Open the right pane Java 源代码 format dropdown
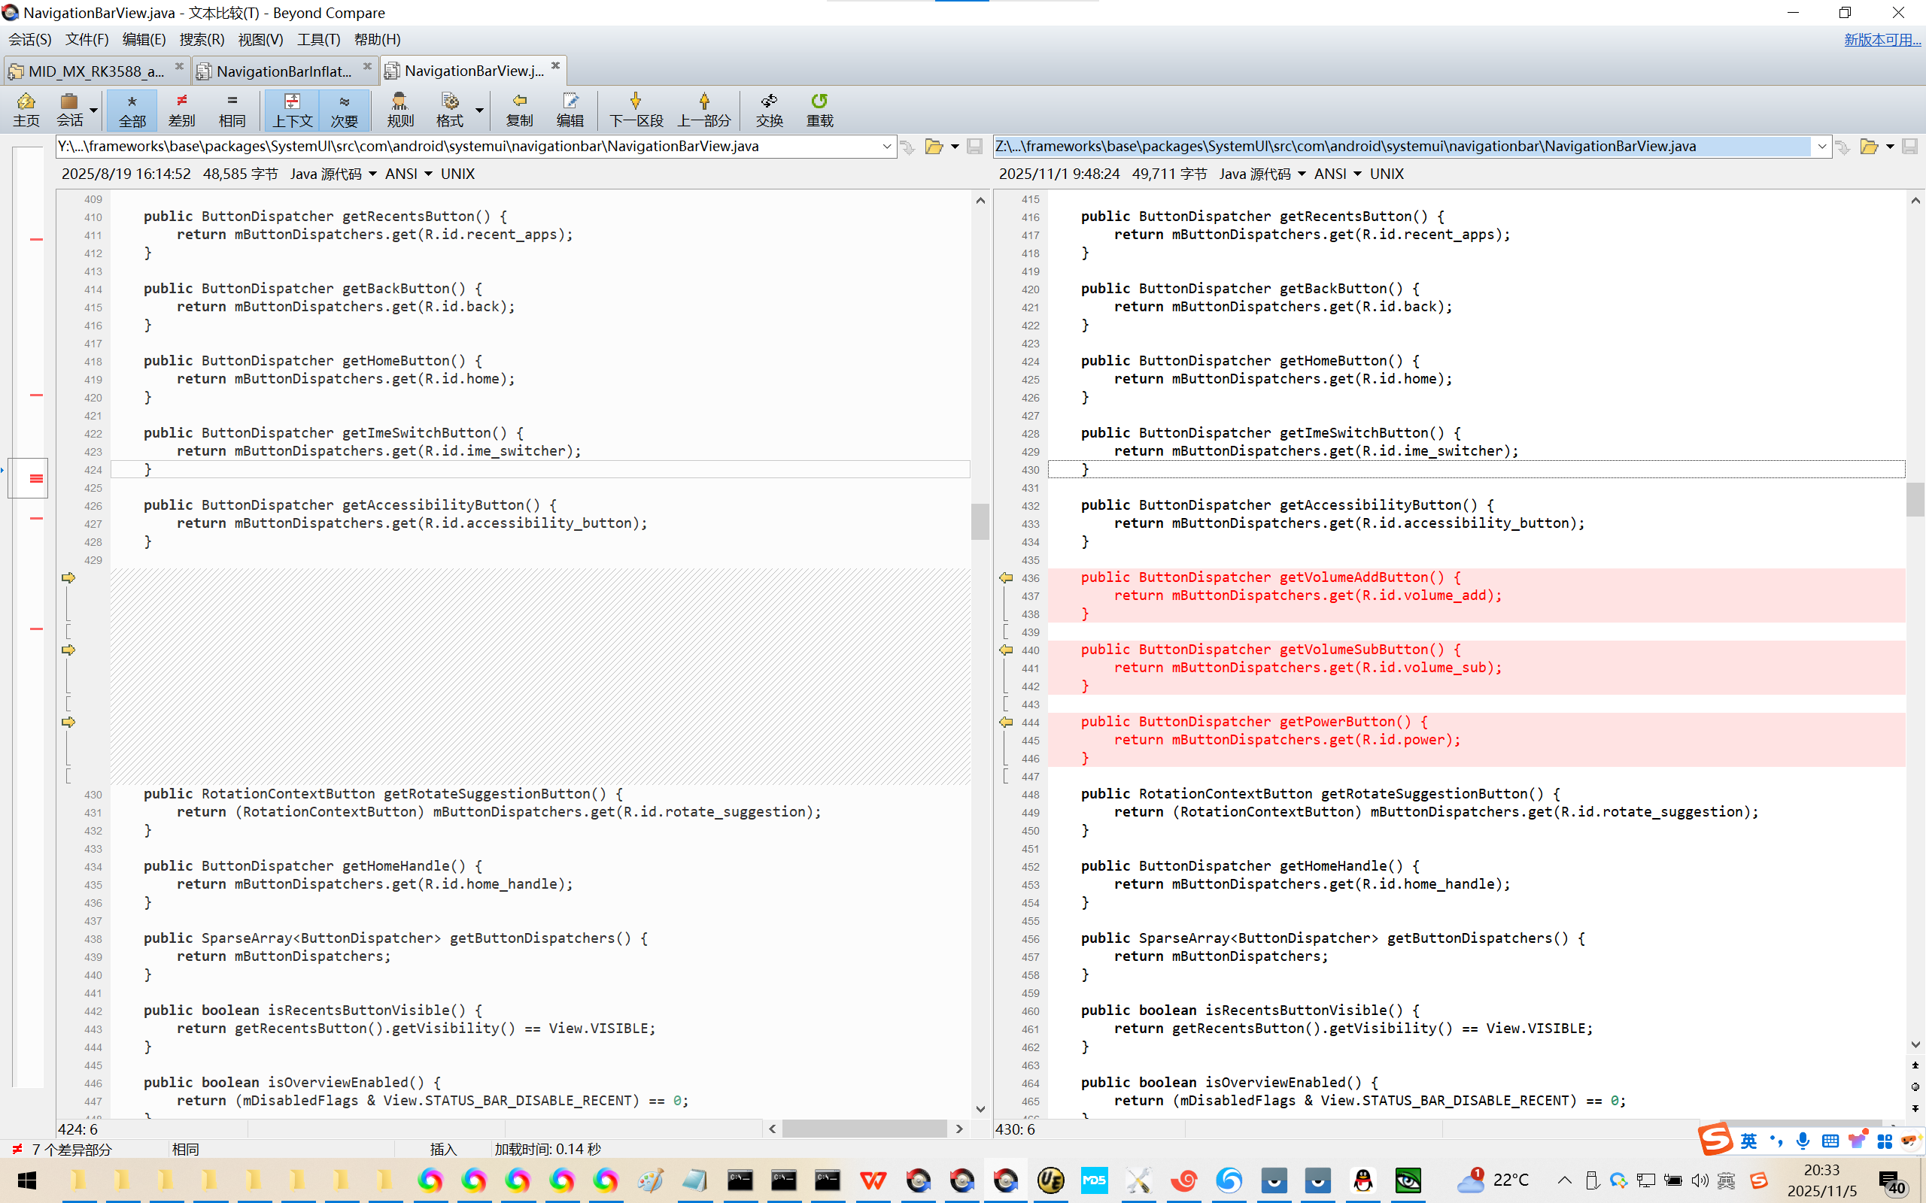This screenshot has width=1926, height=1203. (1262, 174)
